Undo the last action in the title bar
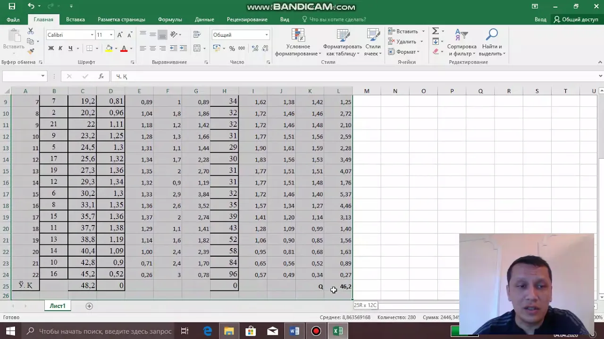This screenshot has width=604, height=339. click(31, 6)
